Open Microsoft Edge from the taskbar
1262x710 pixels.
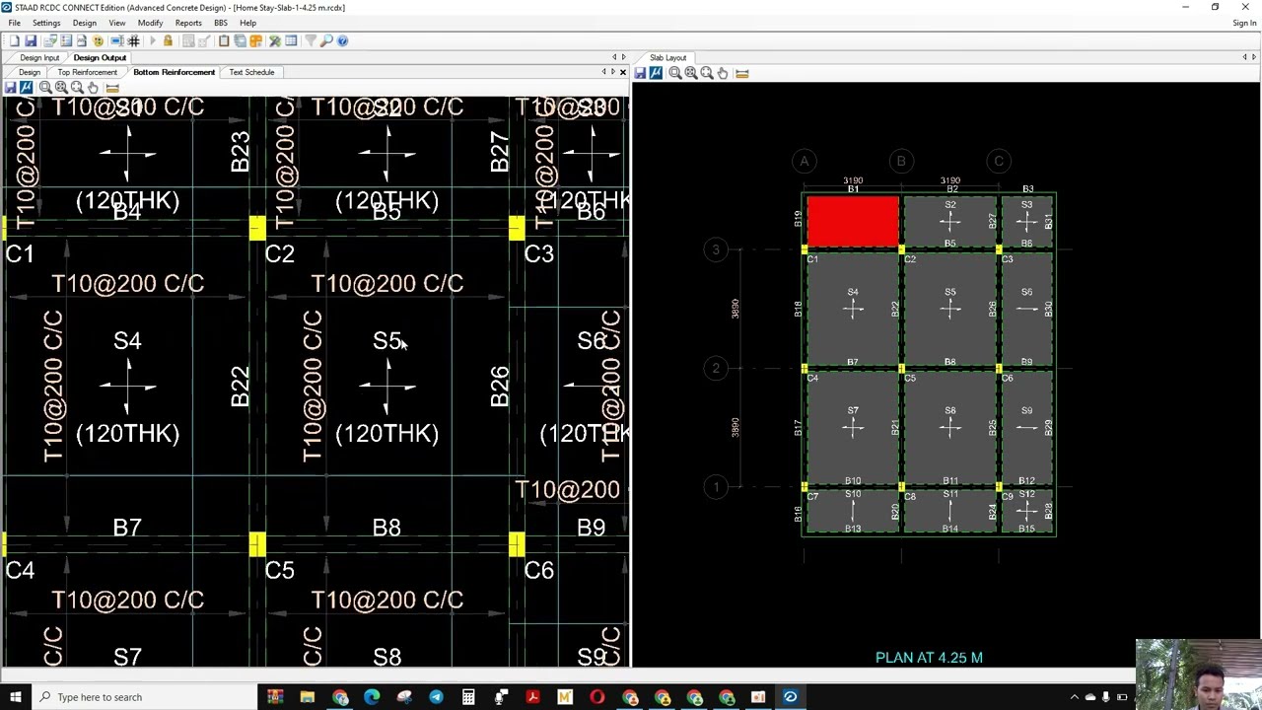(372, 697)
